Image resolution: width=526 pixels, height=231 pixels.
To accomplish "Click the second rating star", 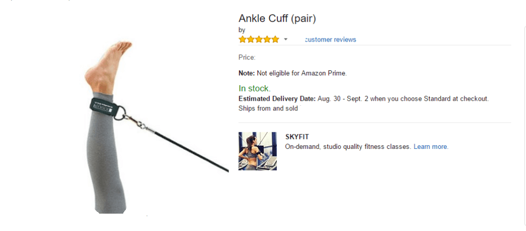I will [x=251, y=40].
